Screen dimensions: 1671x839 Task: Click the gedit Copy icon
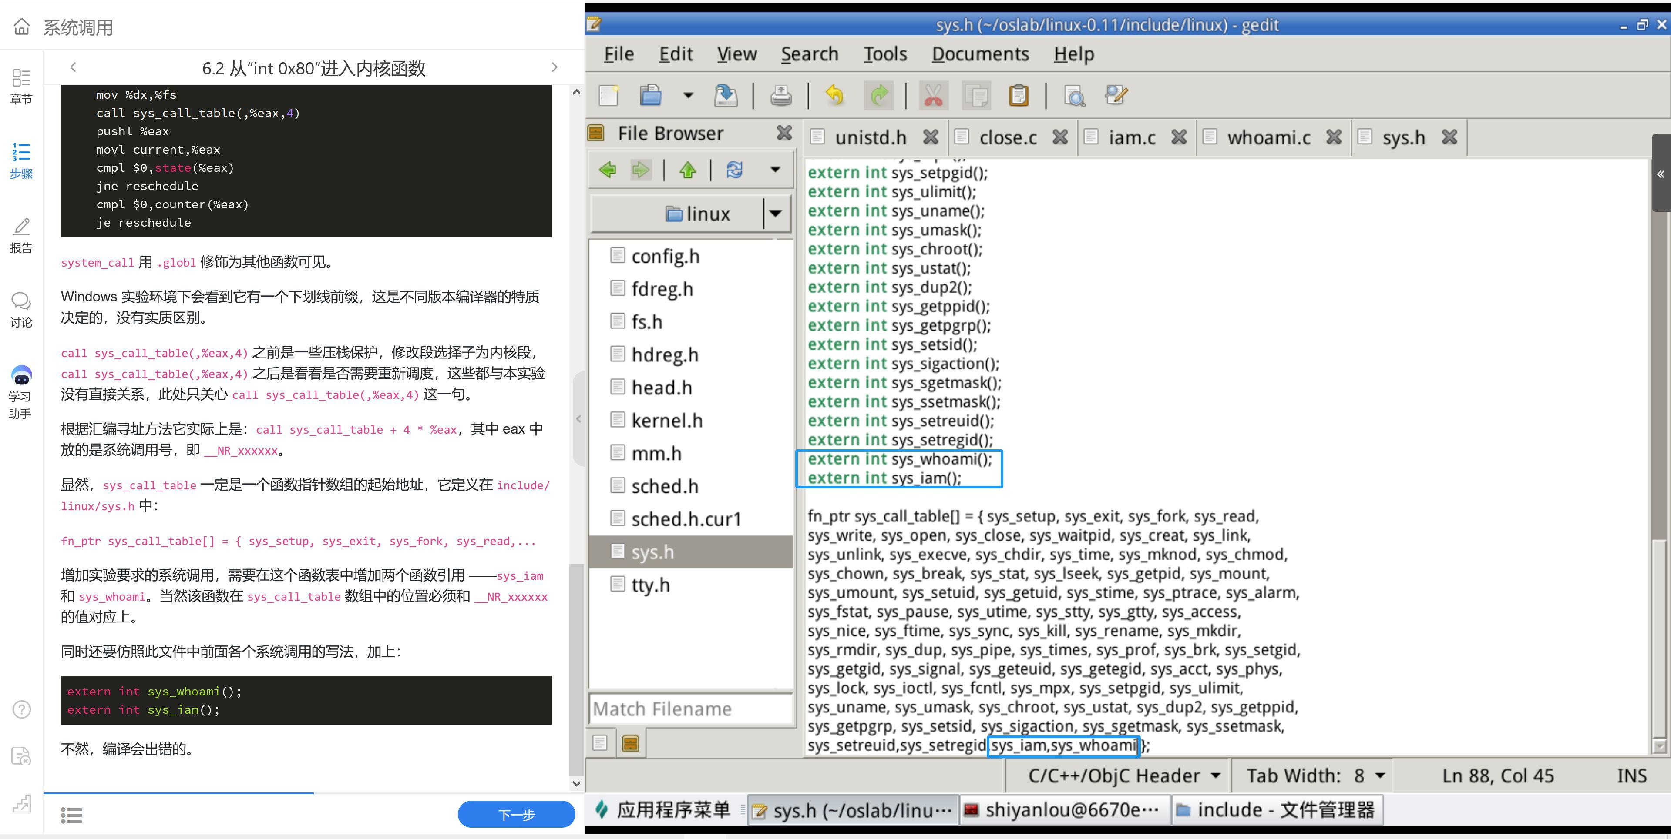pyautogui.click(x=976, y=96)
